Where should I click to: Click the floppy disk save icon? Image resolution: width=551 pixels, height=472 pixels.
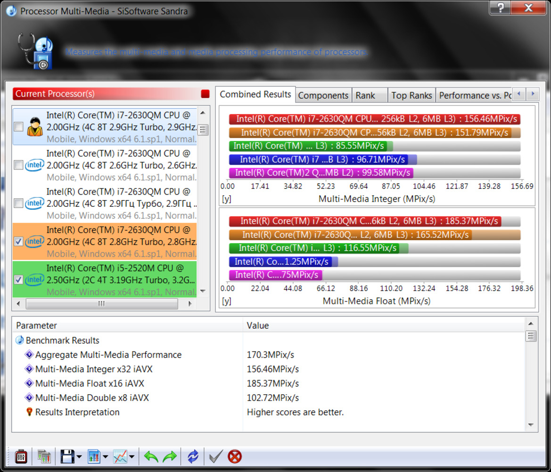(x=67, y=456)
